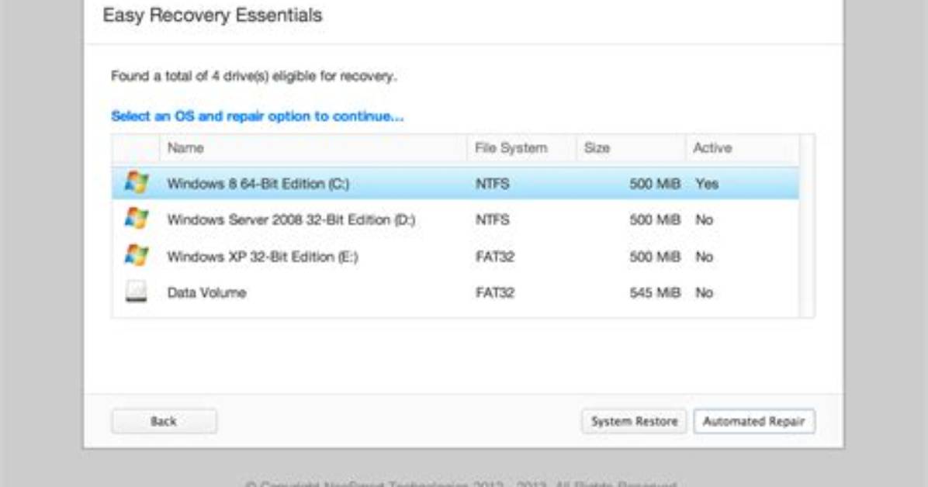
Task: Click "No" active value in Data Volume row
Action: (x=704, y=293)
